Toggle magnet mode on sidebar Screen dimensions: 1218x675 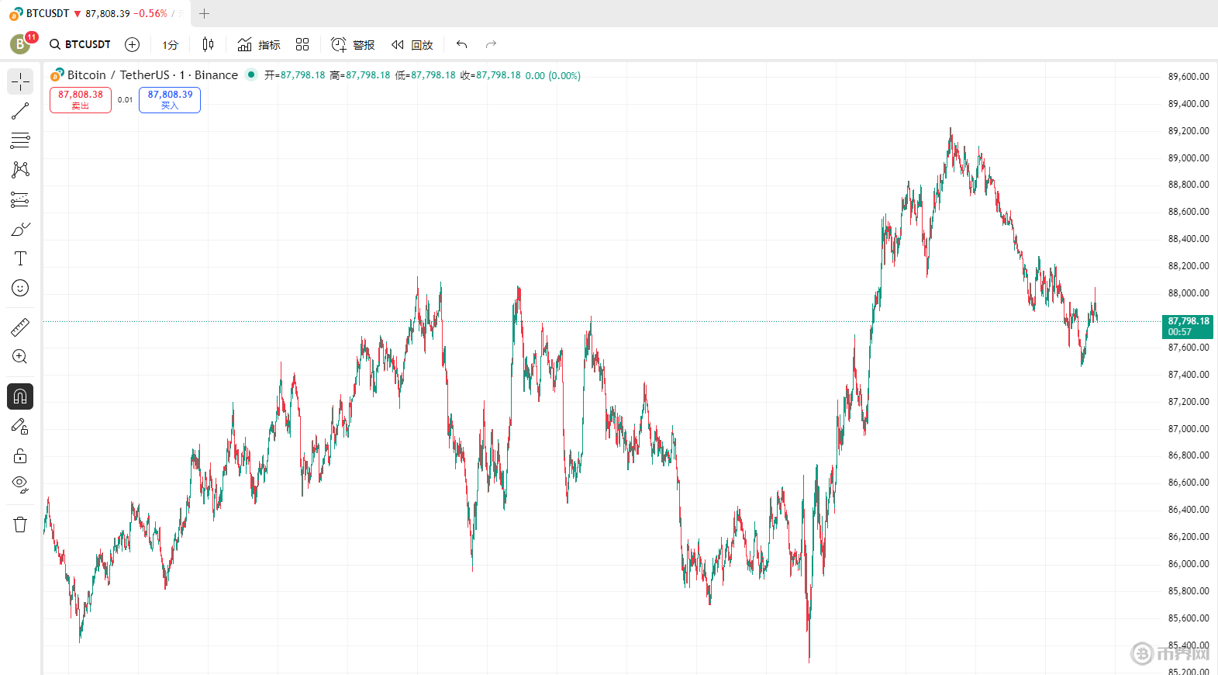(20, 396)
